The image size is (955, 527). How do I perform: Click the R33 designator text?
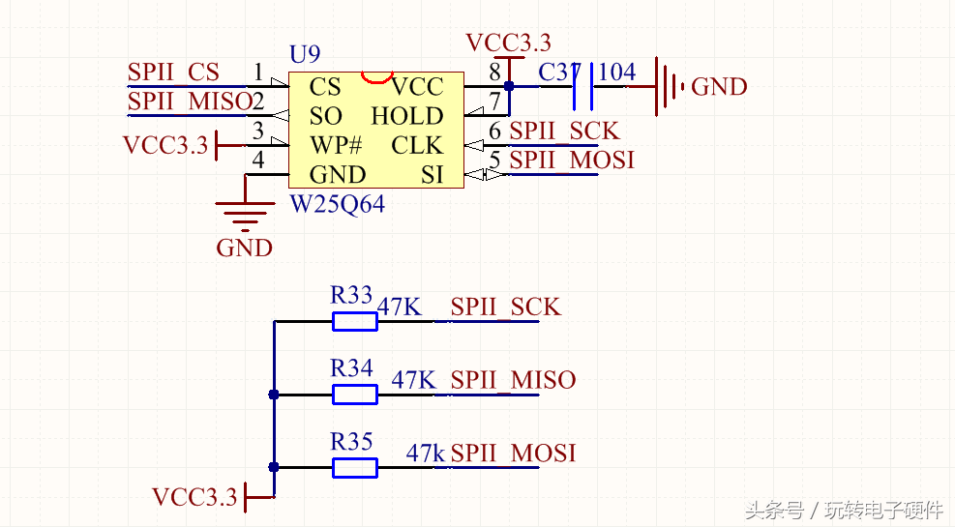coord(351,295)
